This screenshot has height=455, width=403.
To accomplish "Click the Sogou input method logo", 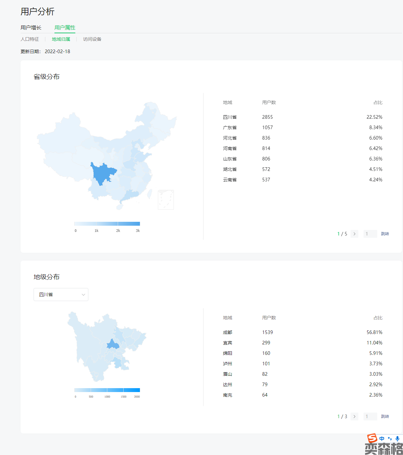I will pos(372,438).
